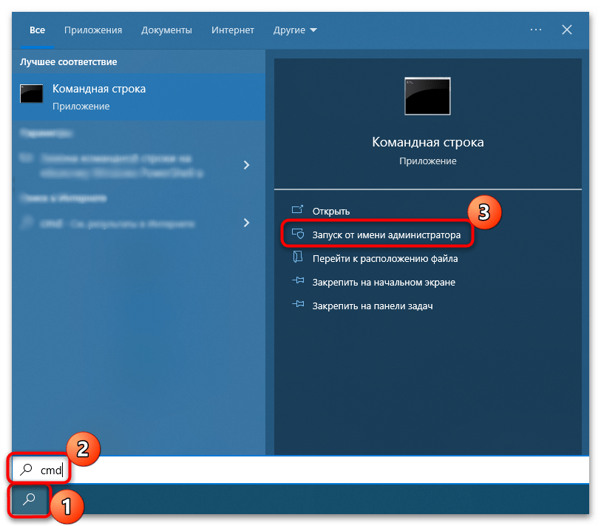Switch to the Документы tab
This screenshot has width=601, height=526.
click(x=166, y=30)
